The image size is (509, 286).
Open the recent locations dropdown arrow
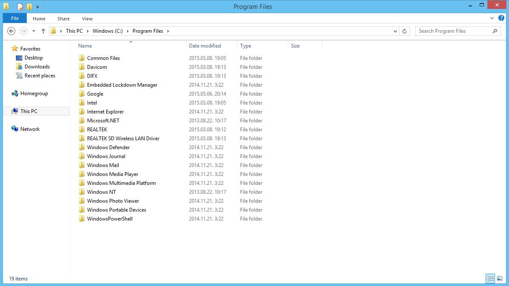pyautogui.click(x=34, y=31)
